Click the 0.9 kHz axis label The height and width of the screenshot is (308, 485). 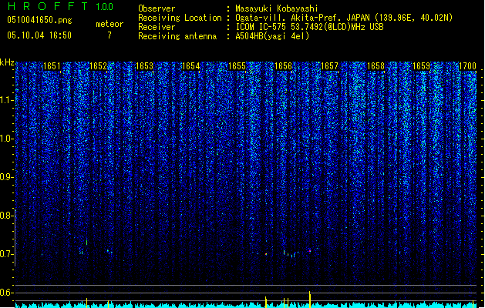(x=6, y=177)
